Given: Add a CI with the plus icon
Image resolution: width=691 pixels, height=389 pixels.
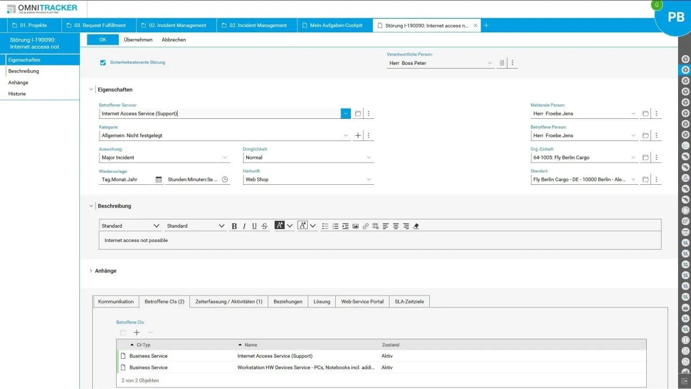Looking at the screenshot, I should 137,333.
